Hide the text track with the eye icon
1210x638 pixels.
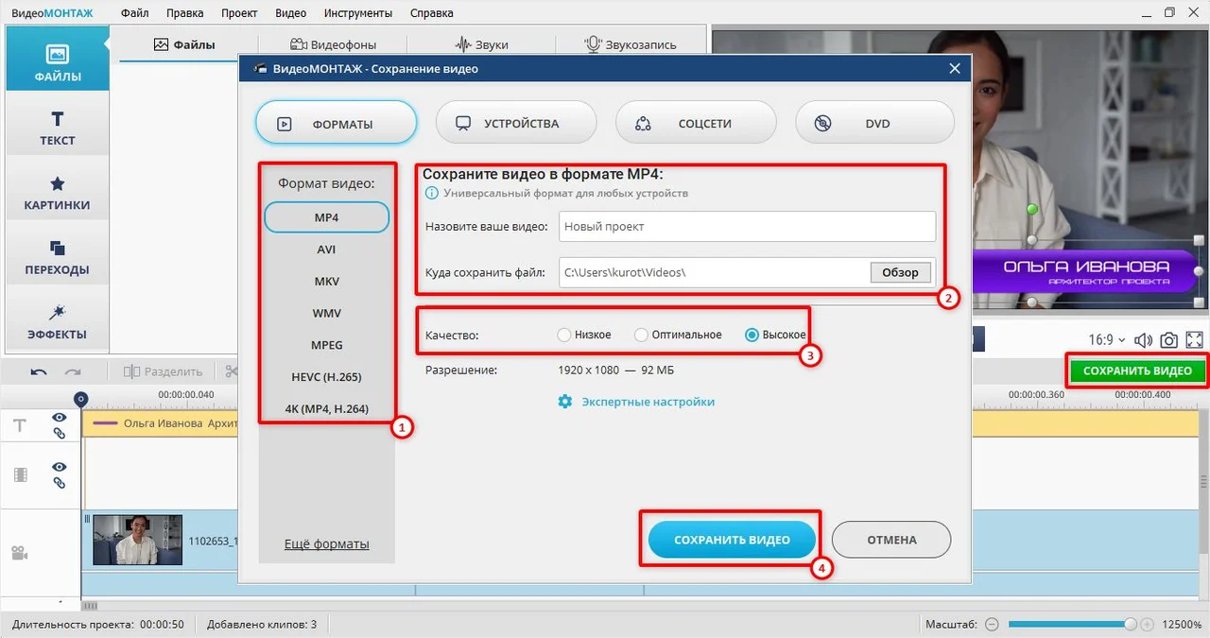pyautogui.click(x=59, y=418)
